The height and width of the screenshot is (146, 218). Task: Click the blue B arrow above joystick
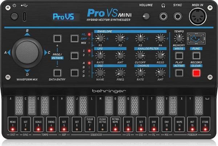[27, 34]
